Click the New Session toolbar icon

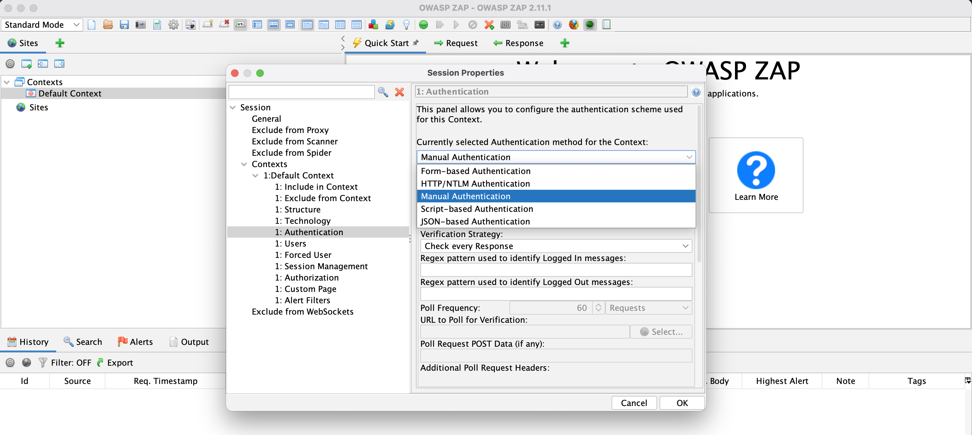pyautogui.click(x=91, y=25)
